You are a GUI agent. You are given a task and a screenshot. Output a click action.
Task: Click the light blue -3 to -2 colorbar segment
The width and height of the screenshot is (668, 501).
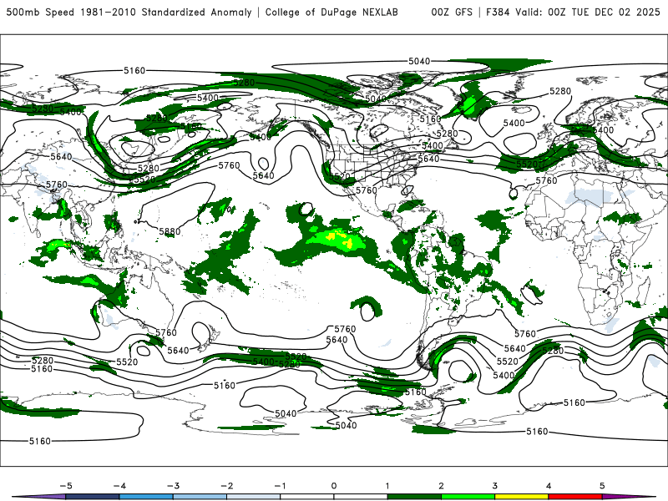[x=200, y=497]
